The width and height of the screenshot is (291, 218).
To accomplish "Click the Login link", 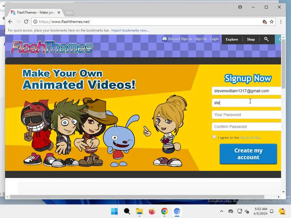I will pyautogui.click(x=214, y=39).
